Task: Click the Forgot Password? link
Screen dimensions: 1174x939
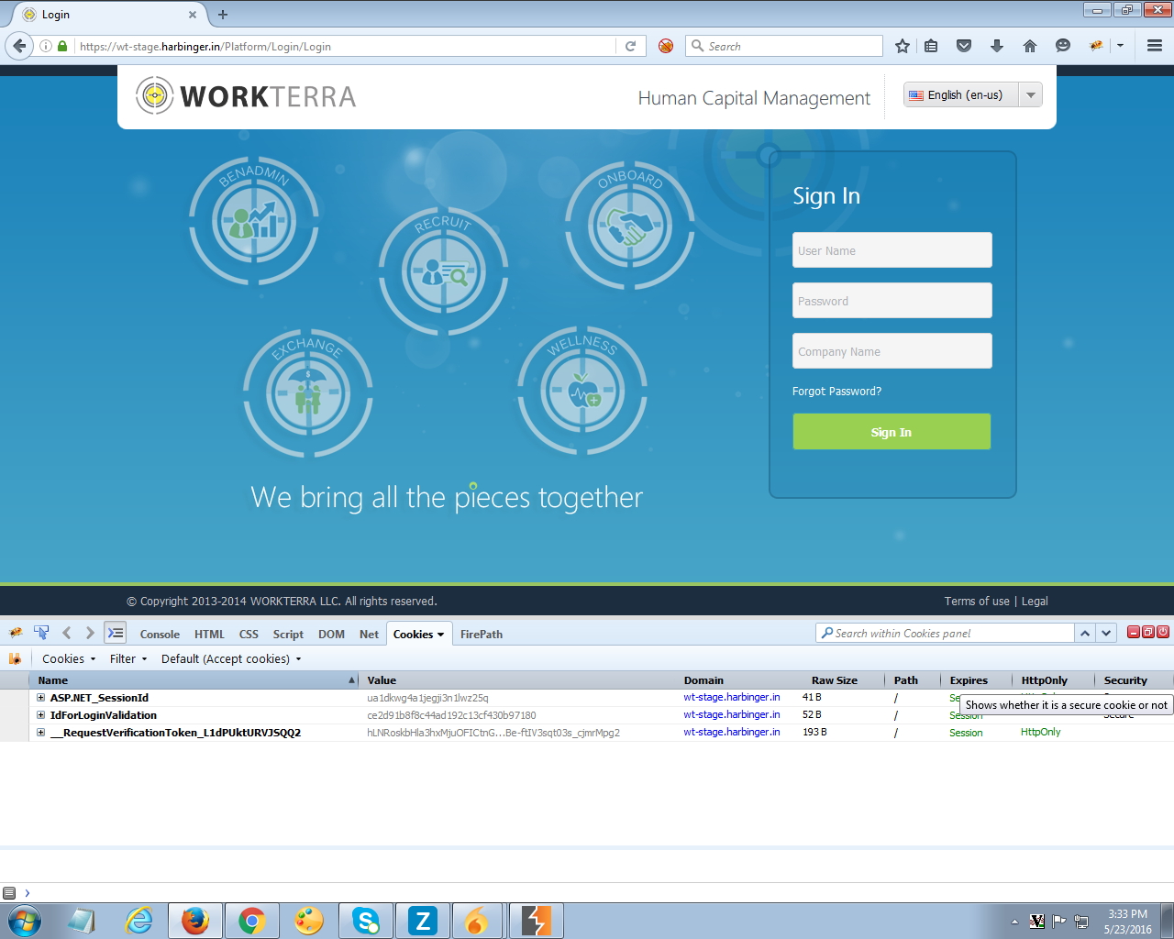Action: [836, 392]
